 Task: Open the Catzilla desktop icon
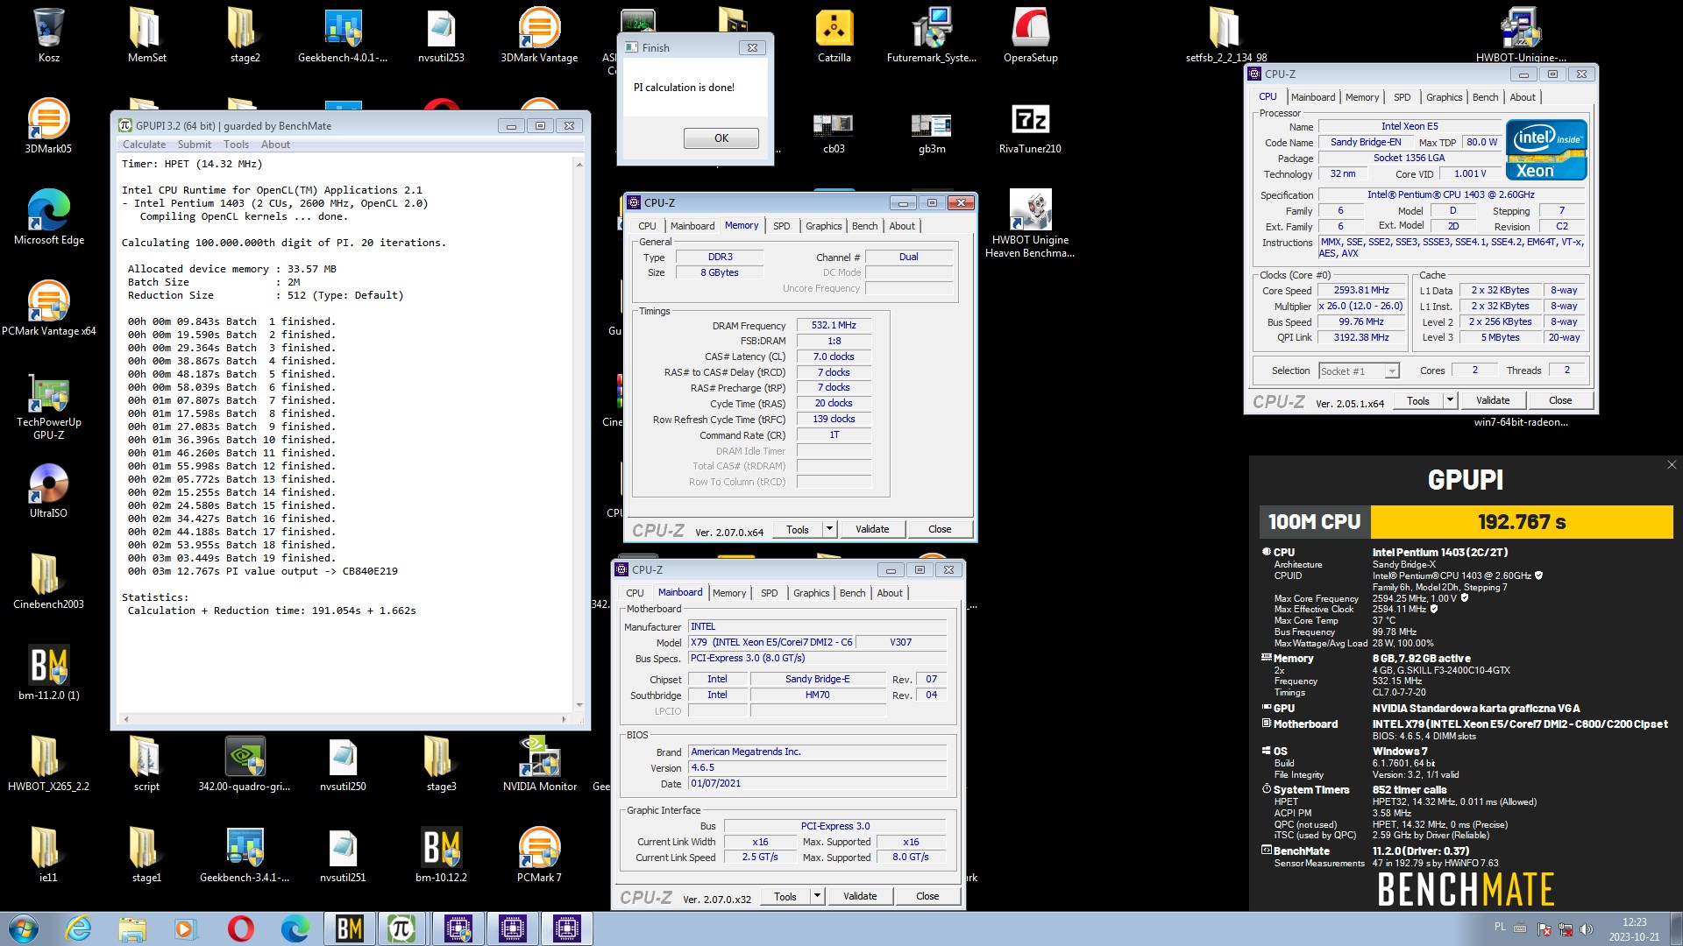[x=834, y=35]
